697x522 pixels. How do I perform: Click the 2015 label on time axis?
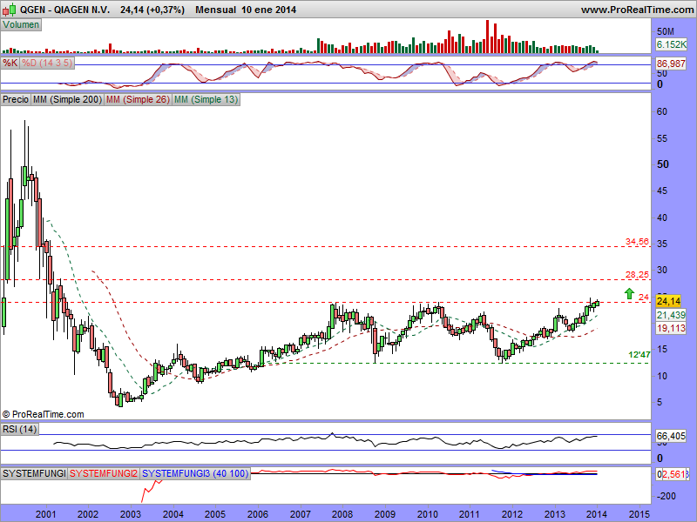point(639,514)
